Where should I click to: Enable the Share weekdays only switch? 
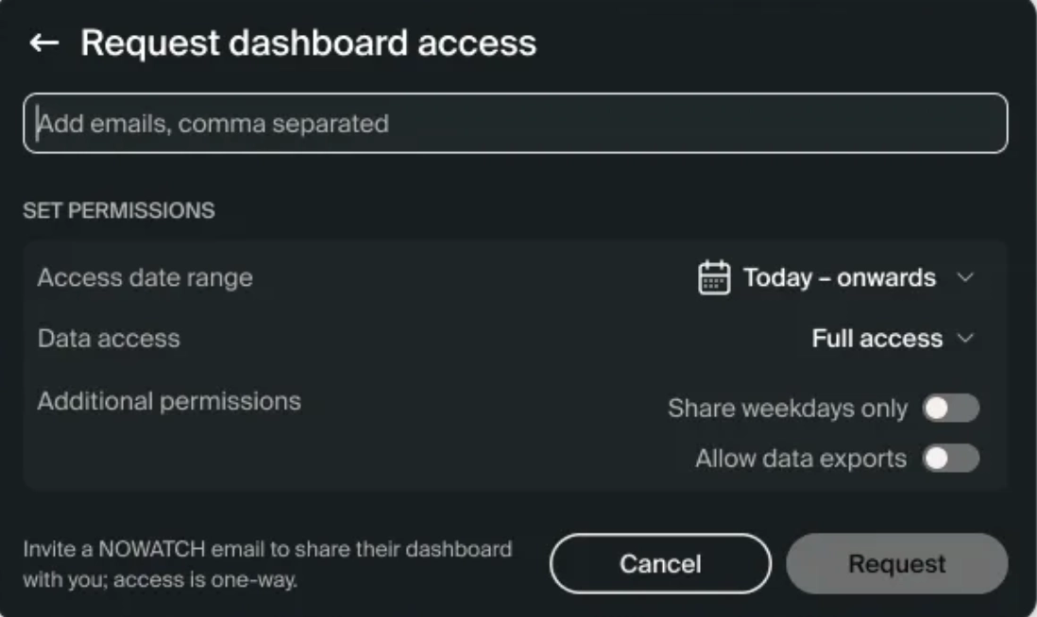pos(951,409)
